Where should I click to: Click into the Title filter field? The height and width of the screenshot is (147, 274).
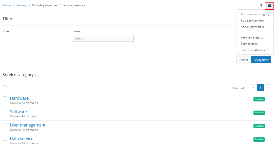pyautogui.click(x=34, y=38)
